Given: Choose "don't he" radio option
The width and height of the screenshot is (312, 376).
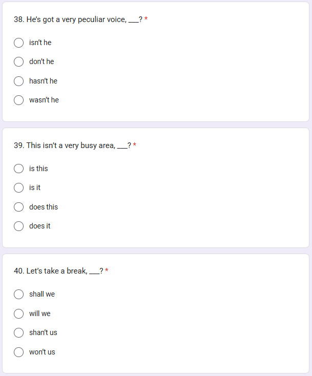Looking at the screenshot, I should pyautogui.click(x=19, y=61).
